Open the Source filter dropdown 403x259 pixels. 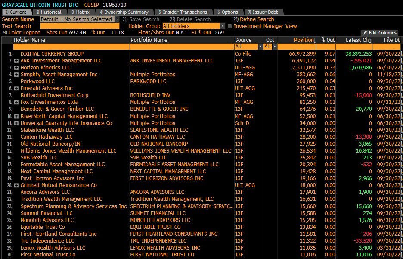click(x=260, y=47)
